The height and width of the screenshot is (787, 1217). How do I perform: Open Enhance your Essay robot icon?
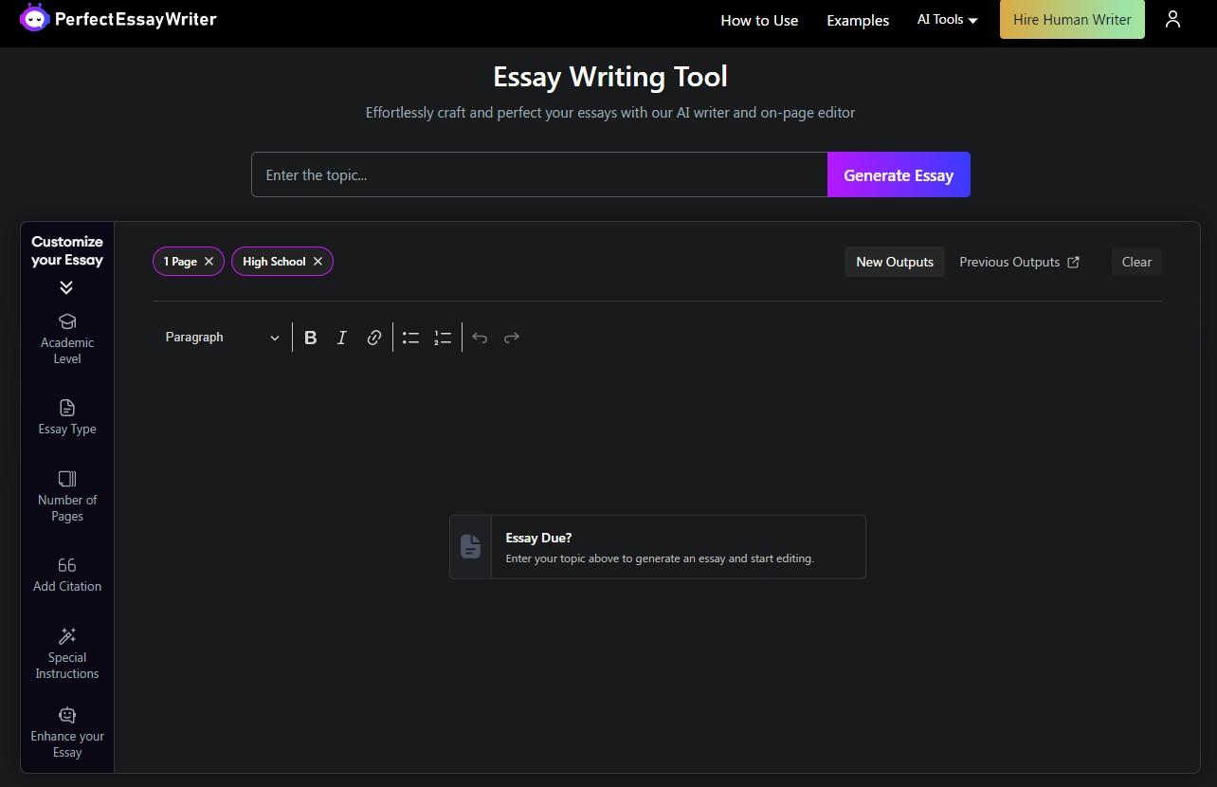[67, 715]
